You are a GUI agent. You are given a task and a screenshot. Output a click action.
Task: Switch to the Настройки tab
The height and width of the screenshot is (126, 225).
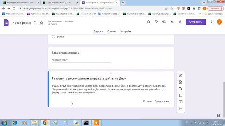(126, 31)
